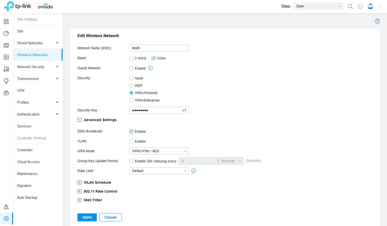Open the help question mark icon
Image resolution: width=387 pixels, height=226 pixels.
click(x=377, y=21)
